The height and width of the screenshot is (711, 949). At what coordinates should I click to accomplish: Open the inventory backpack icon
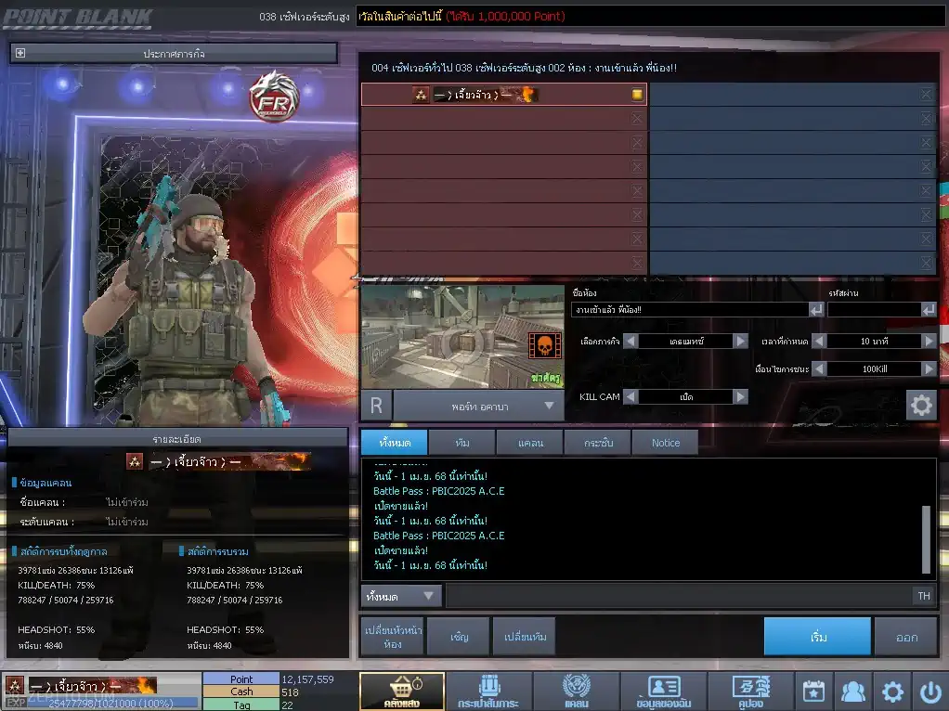[488, 692]
